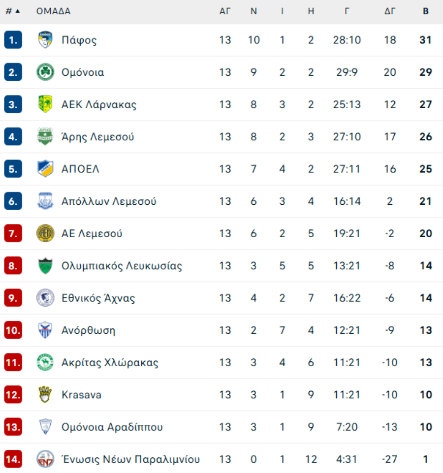The width and height of the screenshot is (443, 473).
Task: Open the Απόλλων Λεμεσού team link
Action: click(109, 201)
